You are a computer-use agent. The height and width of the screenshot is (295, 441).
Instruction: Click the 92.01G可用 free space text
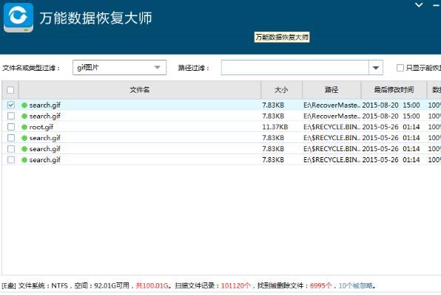pyautogui.click(x=112, y=285)
